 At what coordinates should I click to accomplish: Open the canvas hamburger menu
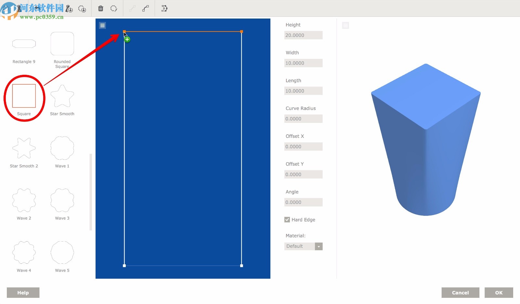[x=102, y=25]
